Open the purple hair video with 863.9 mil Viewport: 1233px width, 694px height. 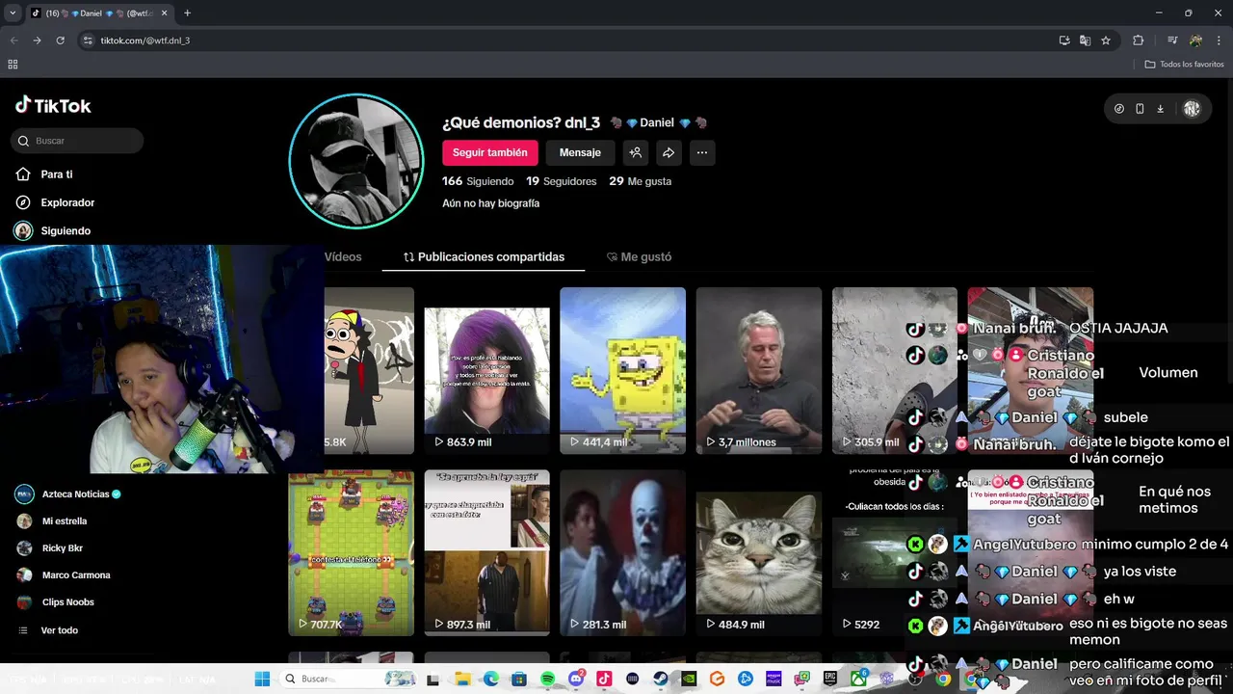pyautogui.click(x=487, y=371)
